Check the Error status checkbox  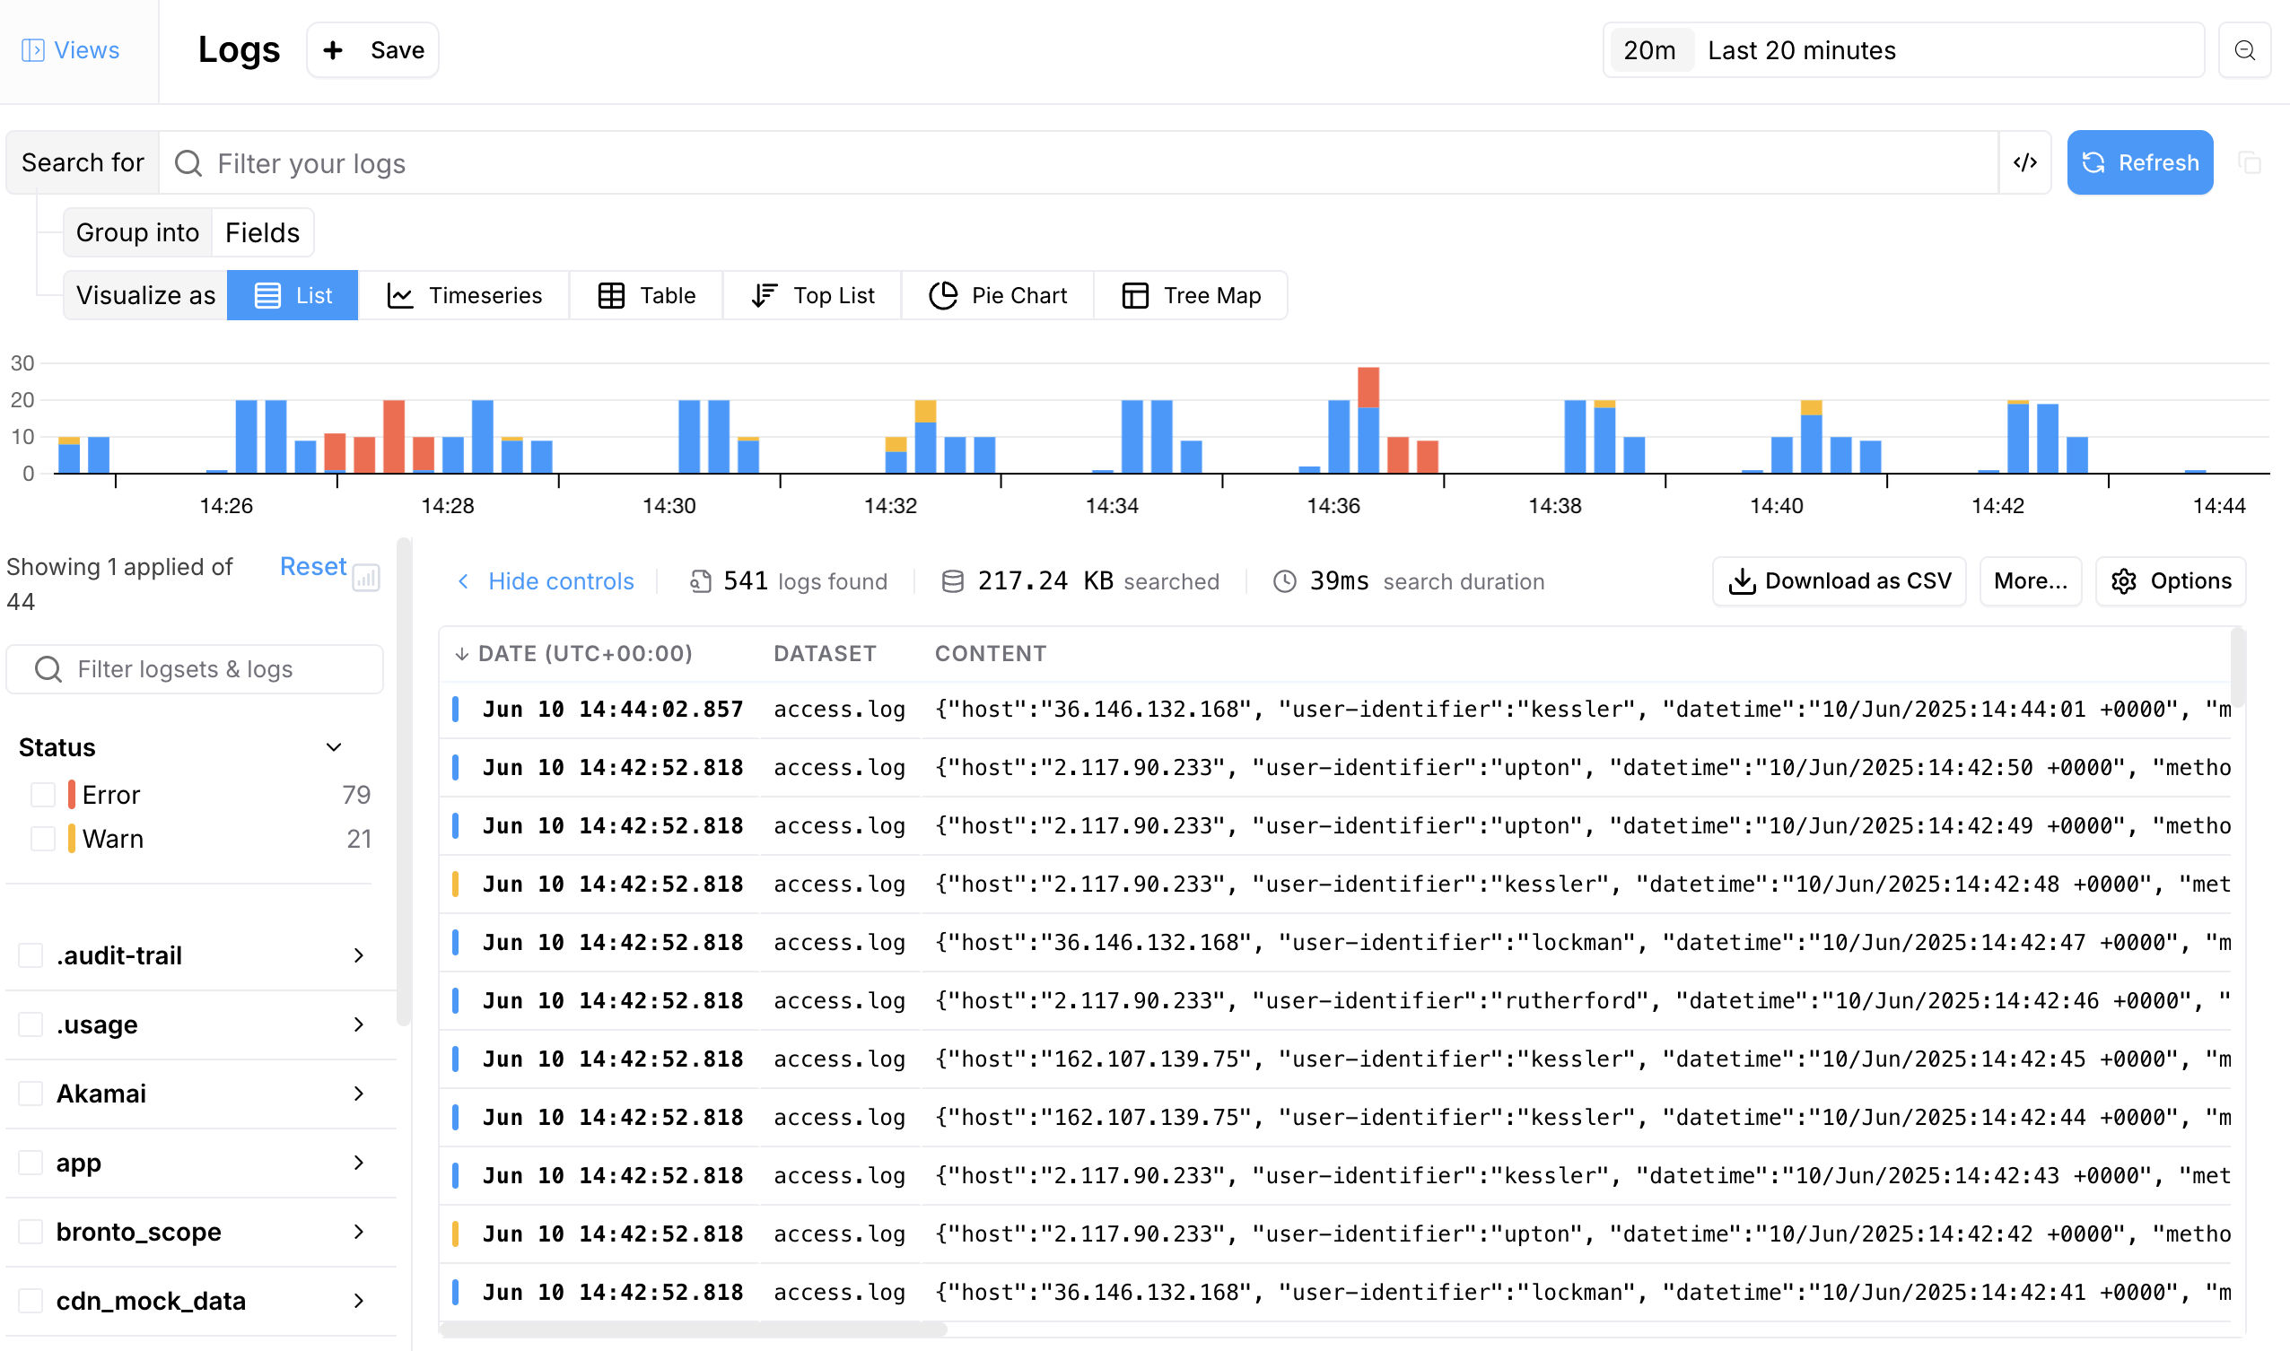43,795
